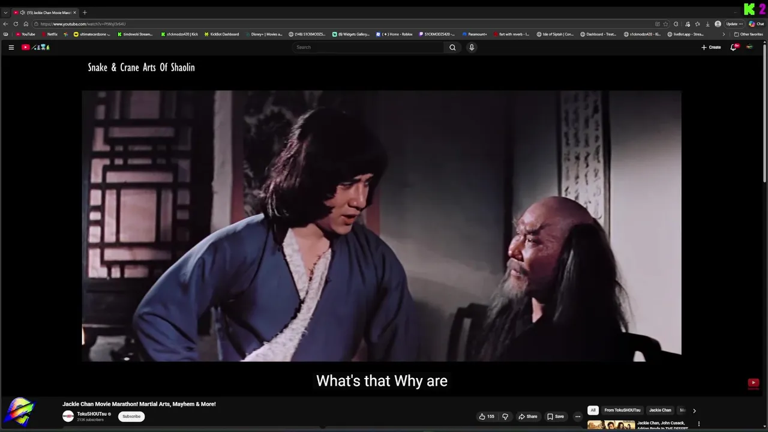The height and width of the screenshot is (432, 768).
Task: Open the KickBot Dashboard bookmark
Action: click(221, 34)
